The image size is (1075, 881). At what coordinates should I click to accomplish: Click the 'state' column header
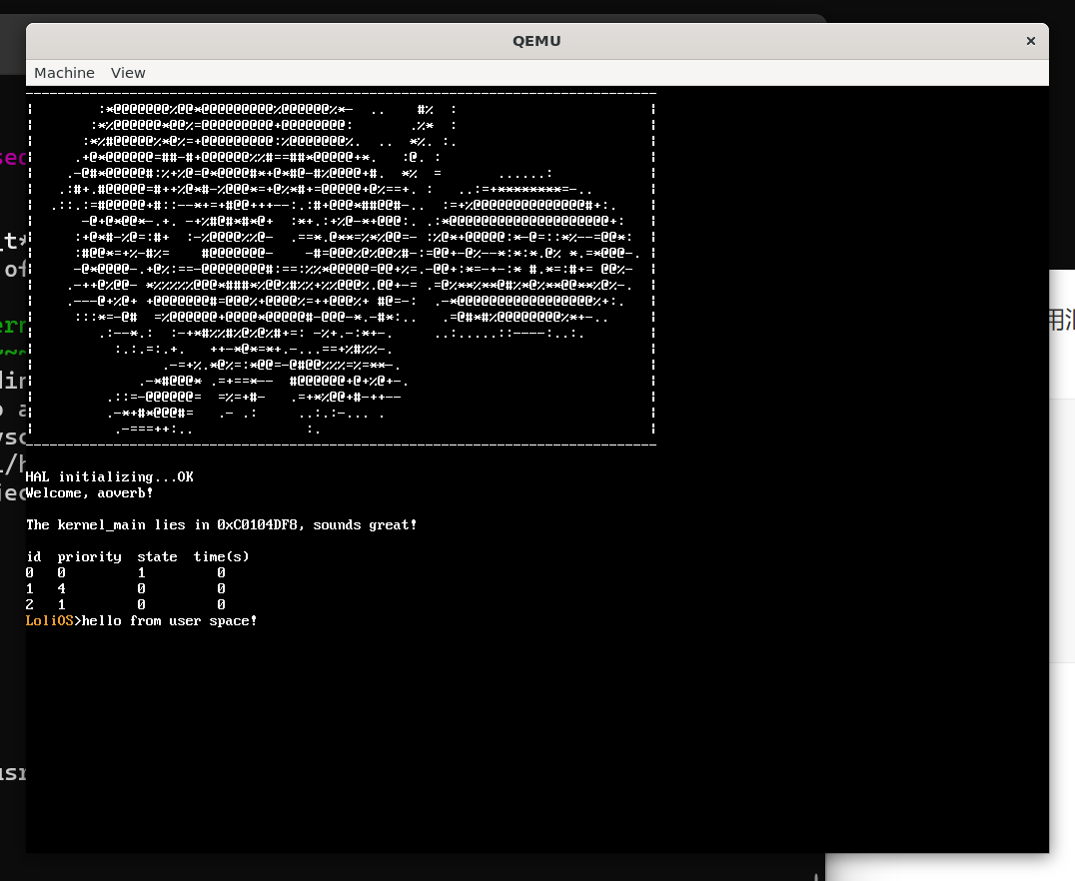pyautogui.click(x=157, y=557)
